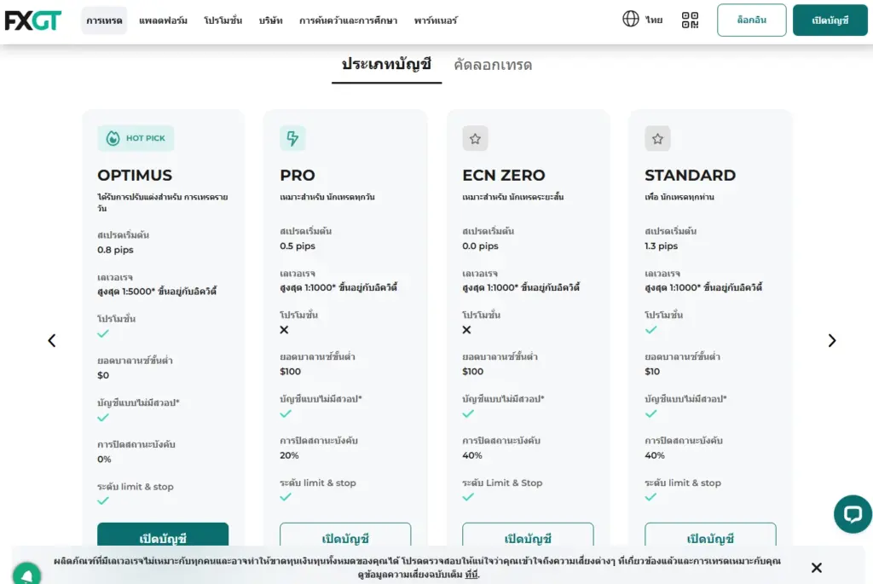The height and width of the screenshot is (584, 873).
Task: Open the live chat bubble
Action: (852, 515)
